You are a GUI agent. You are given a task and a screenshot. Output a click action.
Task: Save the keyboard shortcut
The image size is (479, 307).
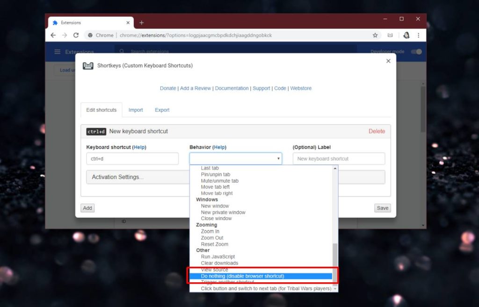tap(382, 208)
